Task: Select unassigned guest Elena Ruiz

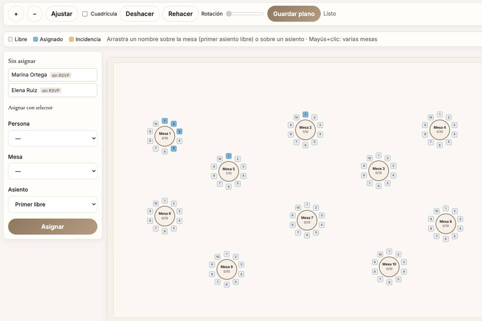Action: [x=53, y=90]
